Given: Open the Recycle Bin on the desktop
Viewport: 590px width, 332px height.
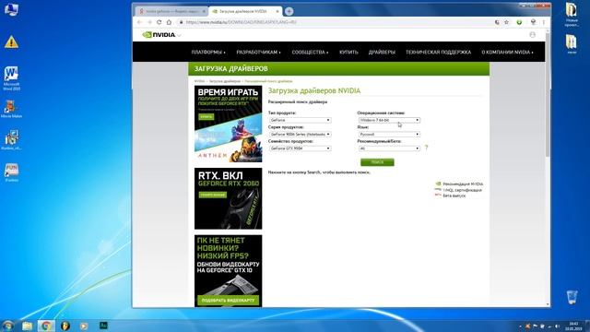Looking at the screenshot, I should [x=572, y=297].
